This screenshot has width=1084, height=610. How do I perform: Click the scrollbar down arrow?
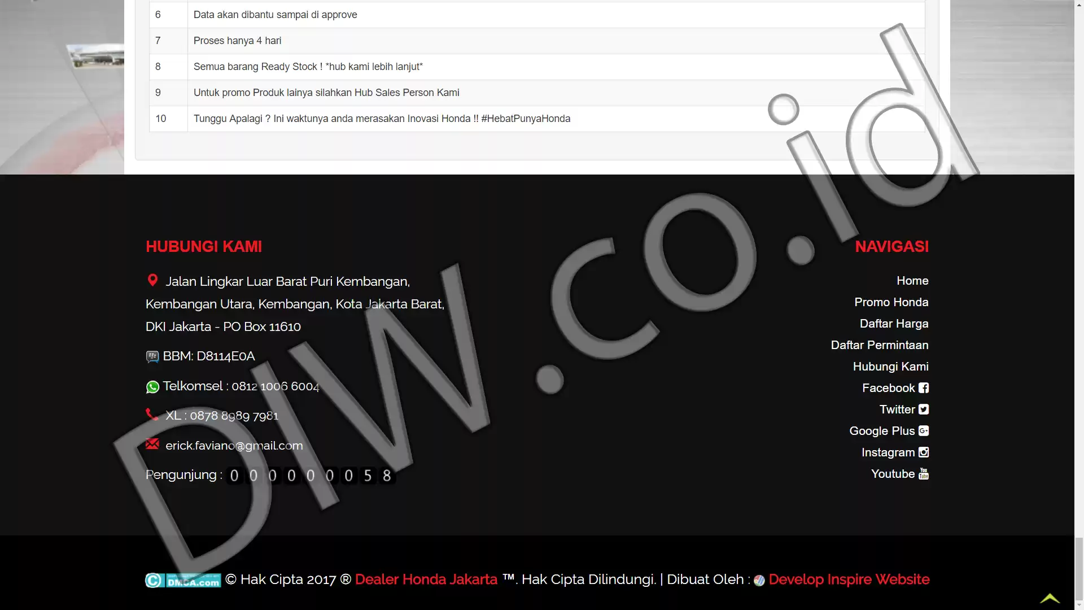click(x=1079, y=605)
